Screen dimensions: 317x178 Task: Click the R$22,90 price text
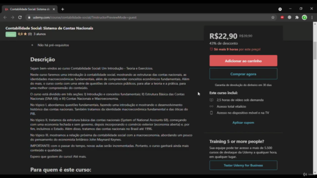[223, 36]
